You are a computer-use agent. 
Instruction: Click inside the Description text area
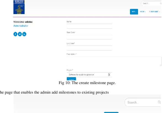114,61
